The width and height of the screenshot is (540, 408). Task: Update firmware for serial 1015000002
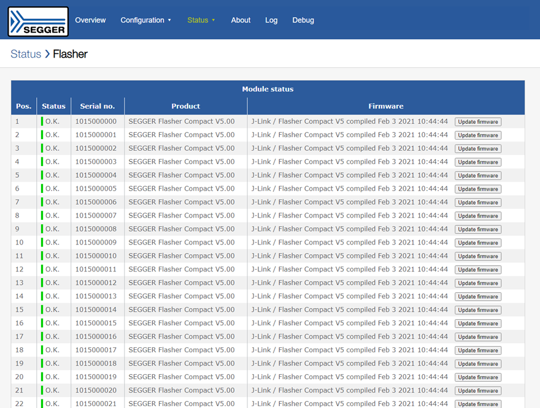[477, 148]
